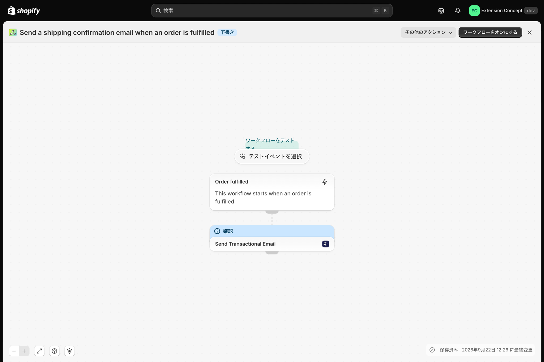
Task: Zoom out the workflow canvas
Action: (x=14, y=351)
